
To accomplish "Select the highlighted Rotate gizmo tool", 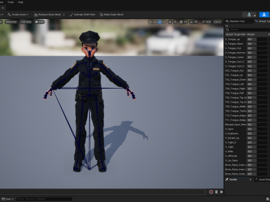I will pos(160,22).
